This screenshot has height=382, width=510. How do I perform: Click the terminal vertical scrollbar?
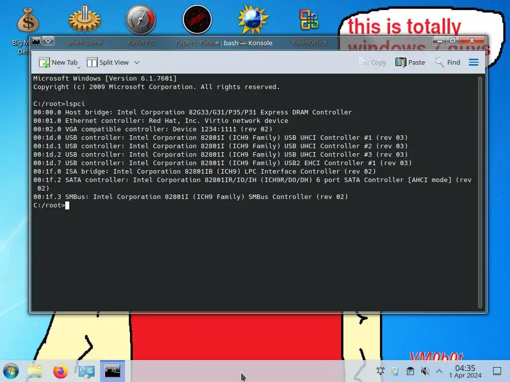(480, 192)
